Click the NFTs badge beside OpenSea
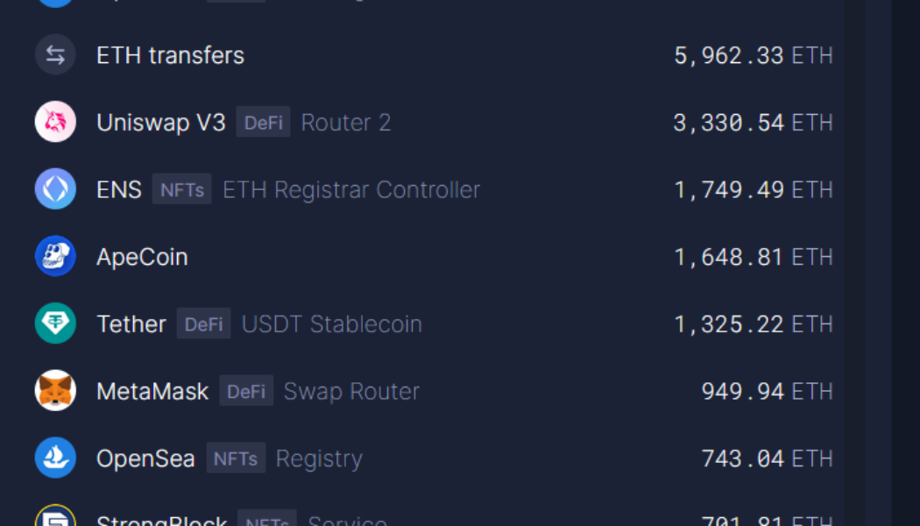Screen dimensions: 920x526 [236, 458]
